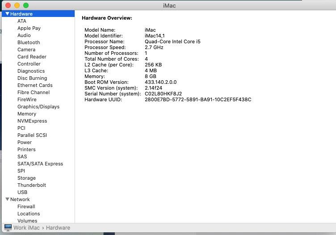Image resolution: width=336 pixels, height=235 pixels.
Task: Select PCI in the sidebar
Action: pyautogui.click(x=21, y=128)
